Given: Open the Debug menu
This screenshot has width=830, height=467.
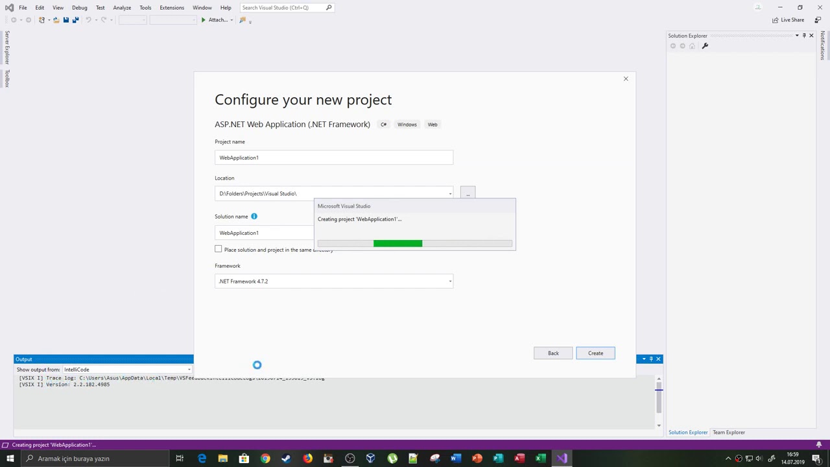Looking at the screenshot, I should tap(80, 8).
